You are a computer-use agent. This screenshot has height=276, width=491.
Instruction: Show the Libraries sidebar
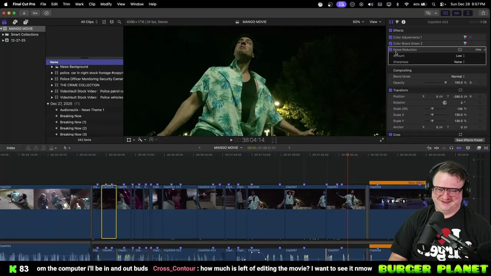pos(4,22)
